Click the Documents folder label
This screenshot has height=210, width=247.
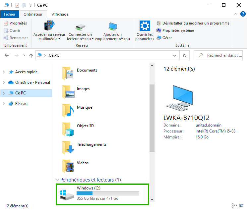point(87,70)
